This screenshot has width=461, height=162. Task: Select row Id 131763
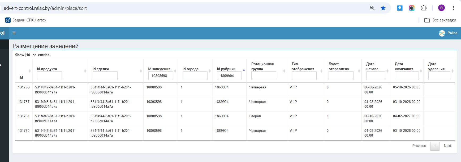click(24, 87)
